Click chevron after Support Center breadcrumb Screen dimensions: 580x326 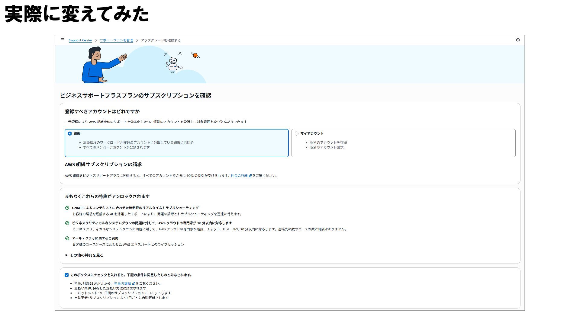coord(96,40)
